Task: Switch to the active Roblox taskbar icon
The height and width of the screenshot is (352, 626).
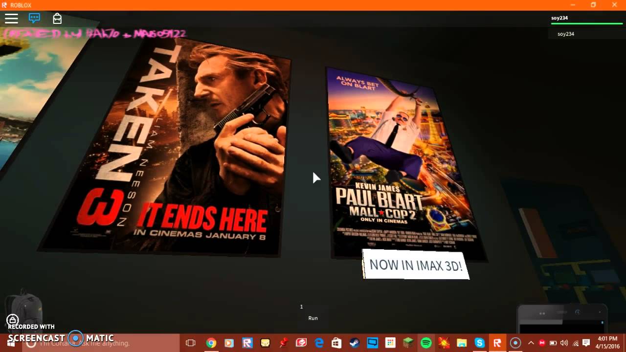Action: (x=497, y=343)
